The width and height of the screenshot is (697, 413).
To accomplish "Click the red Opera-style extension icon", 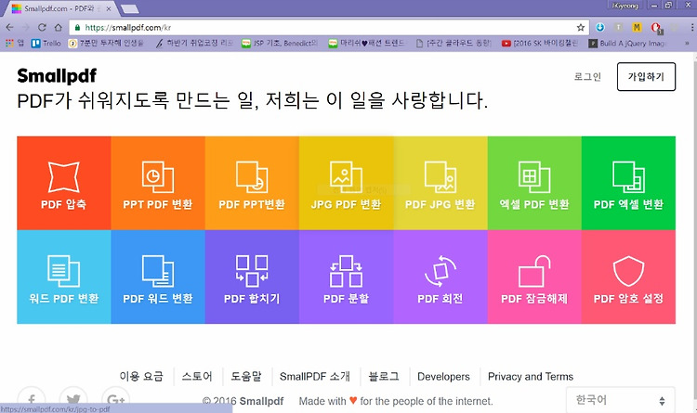I will pyautogui.click(x=656, y=28).
